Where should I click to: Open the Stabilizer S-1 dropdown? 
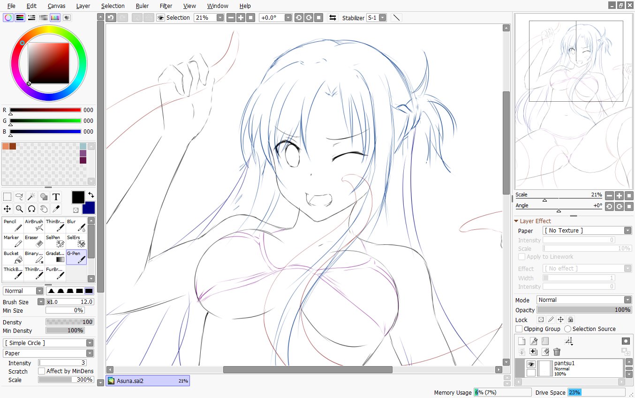coord(383,17)
